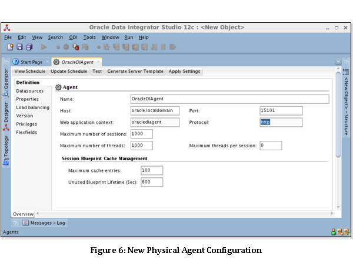Click the vertical scrollbar of the editor

(338, 114)
